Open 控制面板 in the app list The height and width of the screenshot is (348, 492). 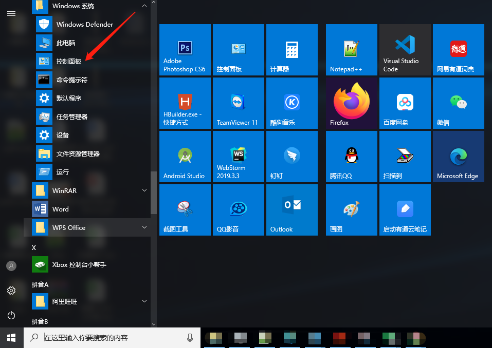point(87,62)
